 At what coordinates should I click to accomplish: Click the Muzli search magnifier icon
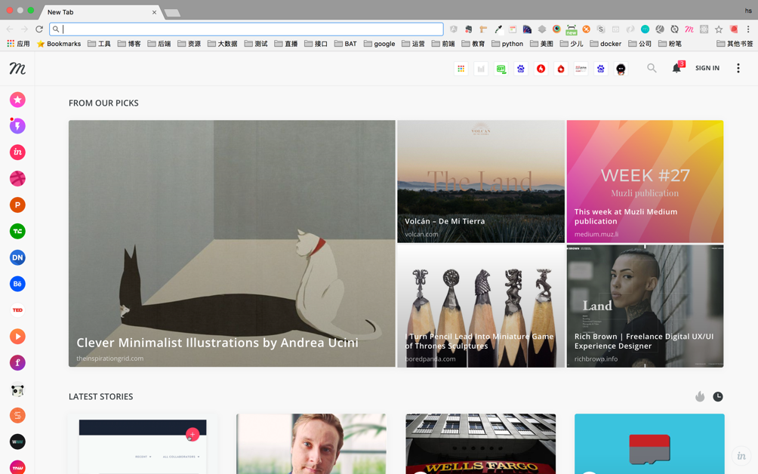[x=652, y=68]
